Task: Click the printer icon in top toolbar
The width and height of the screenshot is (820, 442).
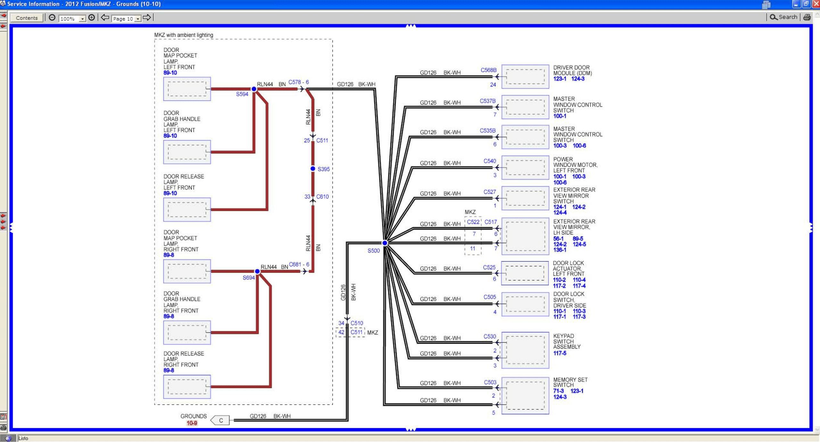Action: point(807,17)
